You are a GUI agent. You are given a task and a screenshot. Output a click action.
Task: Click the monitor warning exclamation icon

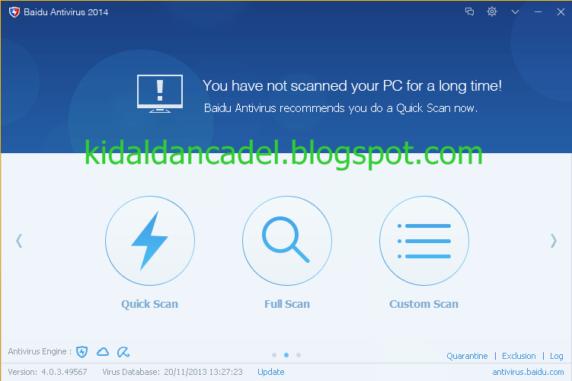tap(160, 94)
